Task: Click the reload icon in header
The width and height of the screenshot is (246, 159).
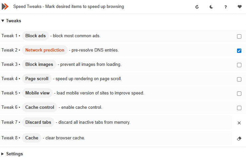Action: pyautogui.click(x=197, y=7)
